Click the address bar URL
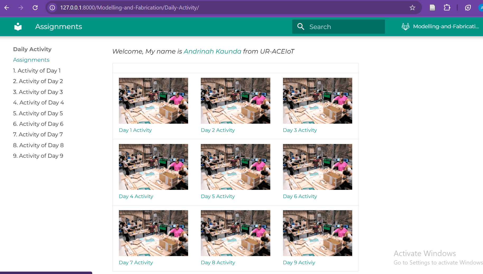 [129, 8]
